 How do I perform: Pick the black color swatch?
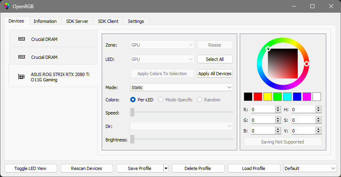tap(248, 96)
